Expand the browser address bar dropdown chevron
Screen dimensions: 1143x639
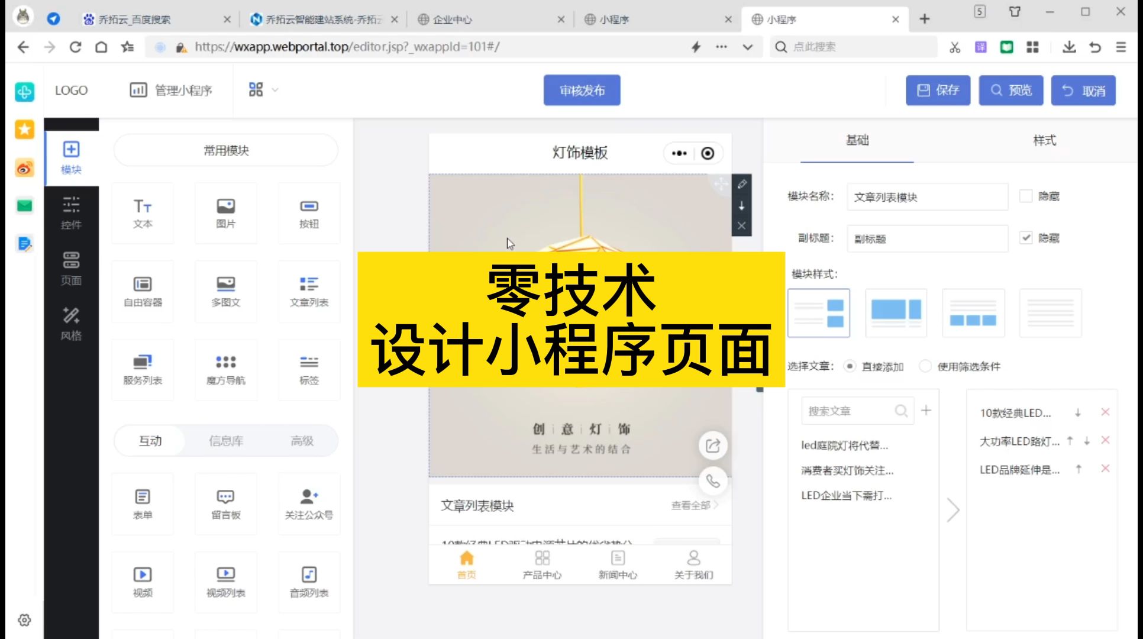748,47
